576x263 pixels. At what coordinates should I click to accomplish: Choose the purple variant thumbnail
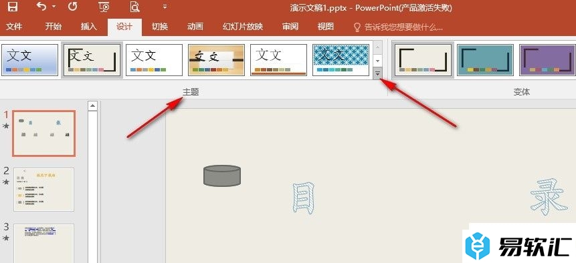click(547, 60)
